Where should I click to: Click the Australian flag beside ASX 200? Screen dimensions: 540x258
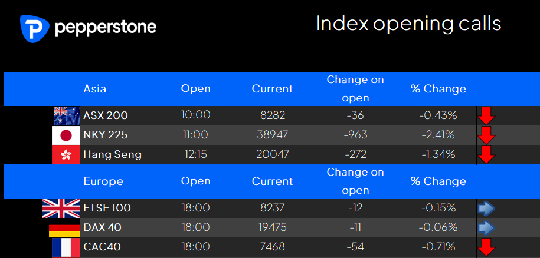[67, 116]
